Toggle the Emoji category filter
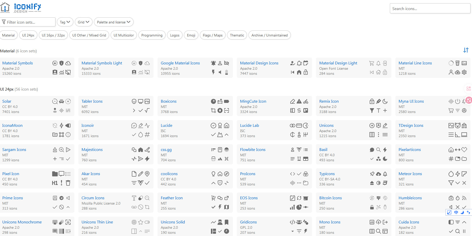This screenshot has width=472, height=236. 191,35
